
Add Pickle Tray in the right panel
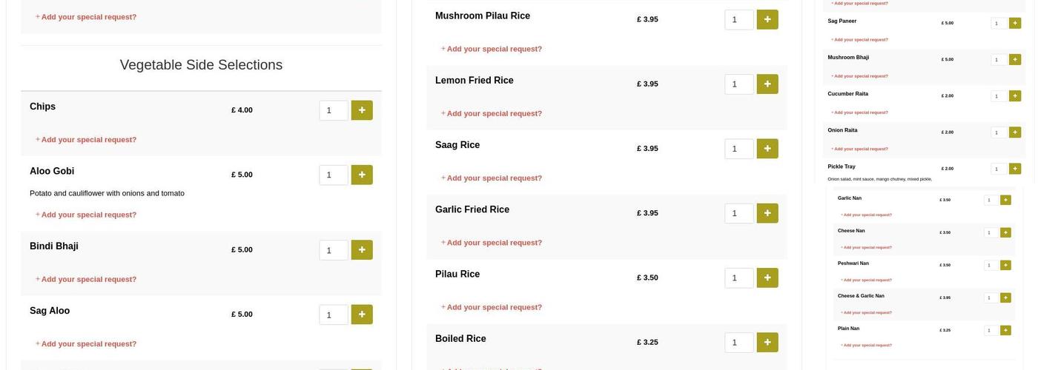point(1015,169)
